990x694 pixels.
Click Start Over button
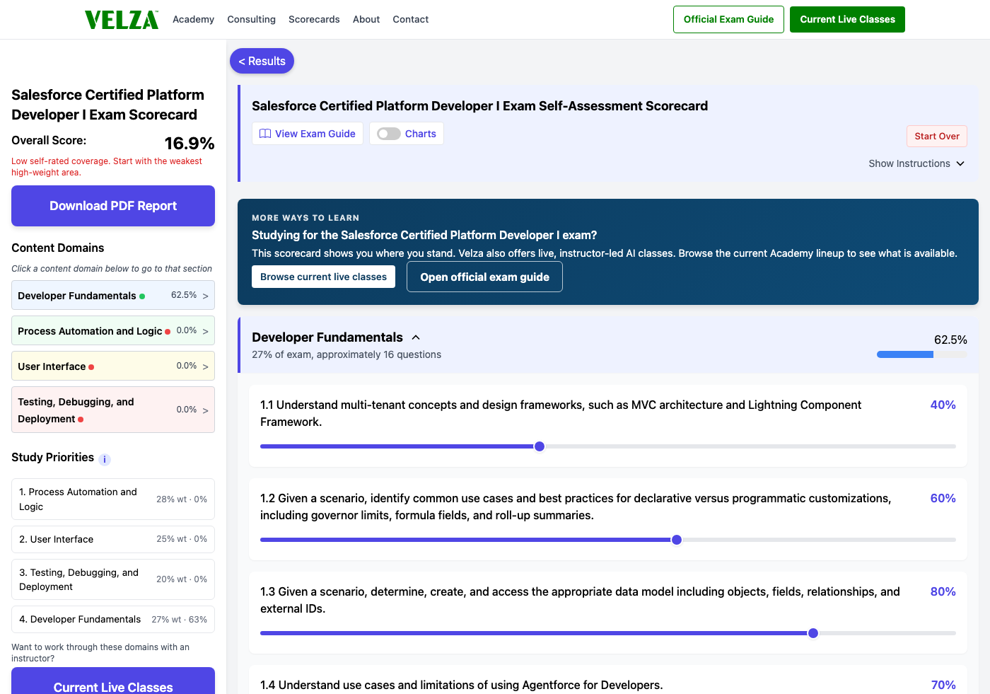pyautogui.click(x=937, y=136)
